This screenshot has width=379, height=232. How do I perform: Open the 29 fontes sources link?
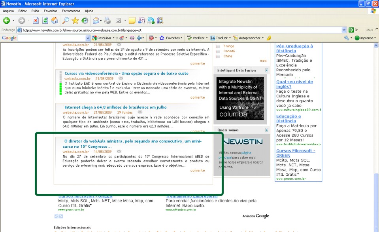[125, 112]
